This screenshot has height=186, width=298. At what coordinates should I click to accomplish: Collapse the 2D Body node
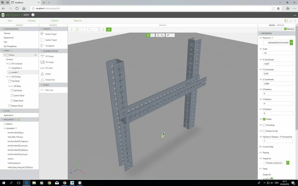tap(9, 86)
